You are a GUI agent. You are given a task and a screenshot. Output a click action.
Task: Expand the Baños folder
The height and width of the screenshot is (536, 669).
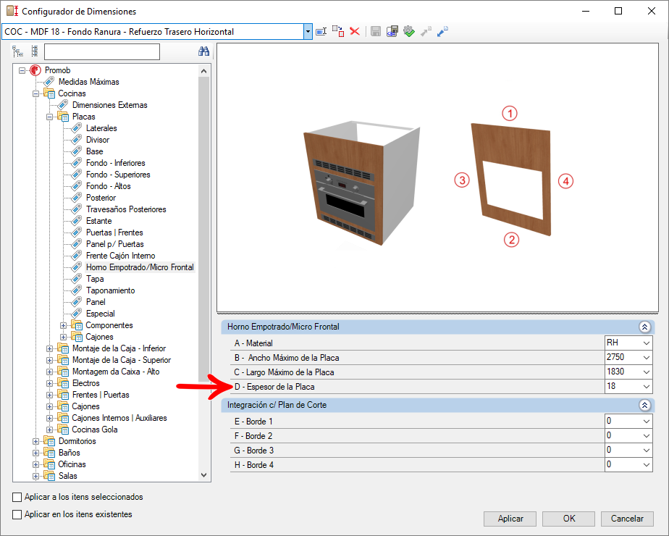tap(36, 453)
